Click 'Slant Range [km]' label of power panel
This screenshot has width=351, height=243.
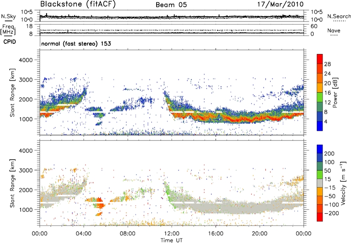point(12,93)
